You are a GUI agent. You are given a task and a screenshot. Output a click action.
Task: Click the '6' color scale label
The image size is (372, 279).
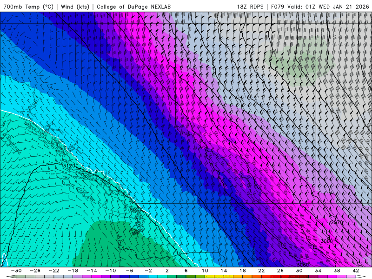[186, 271]
